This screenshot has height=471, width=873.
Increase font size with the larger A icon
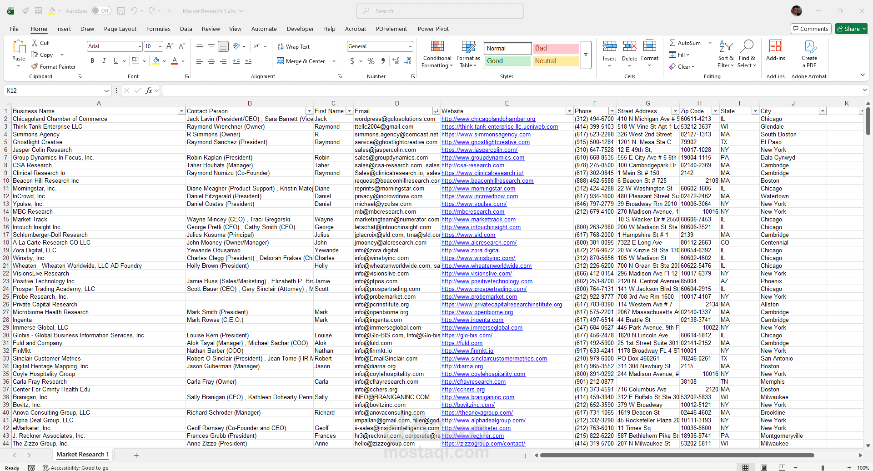coord(170,46)
